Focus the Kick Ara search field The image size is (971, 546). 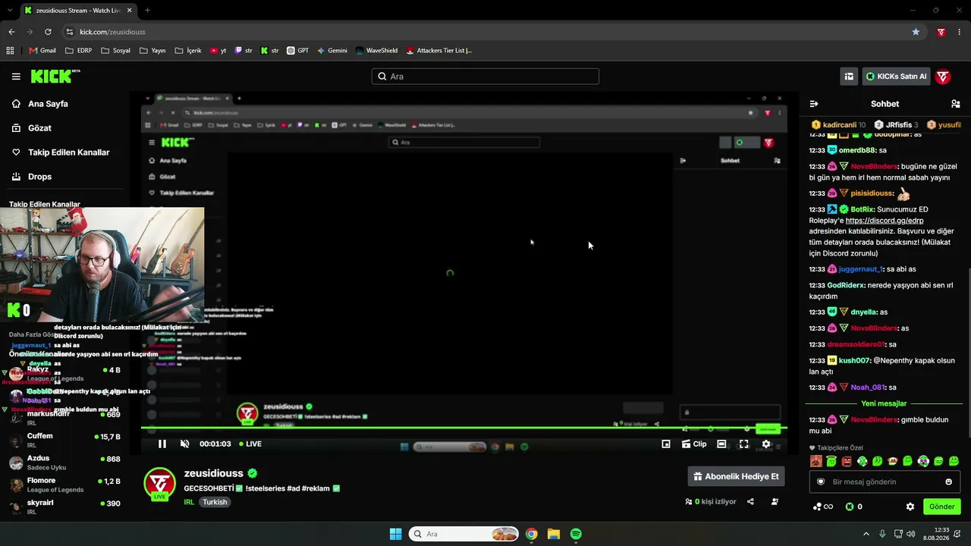485,77
